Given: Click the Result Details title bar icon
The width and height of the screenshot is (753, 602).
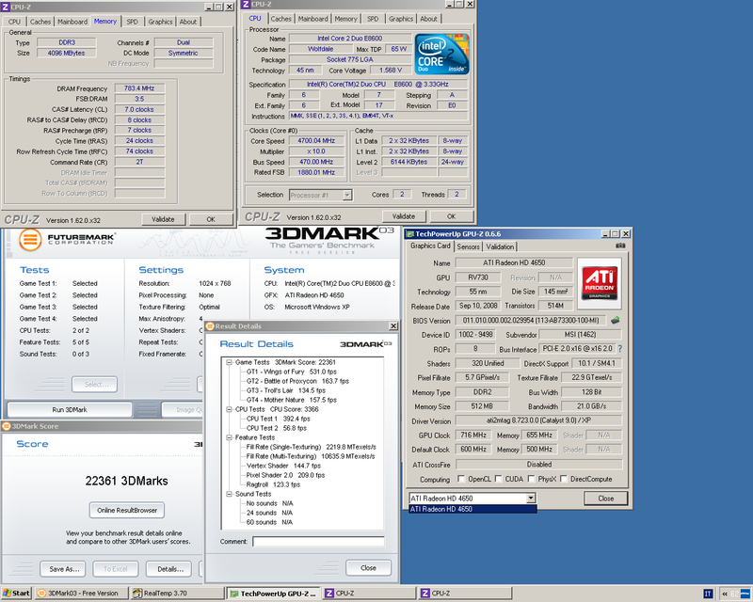Looking at the screenshot, I should [x=210, y=326].
